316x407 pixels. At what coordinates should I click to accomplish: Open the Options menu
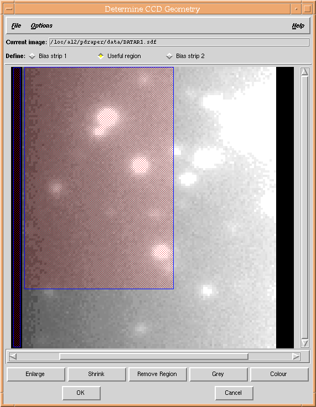point(42,25)
